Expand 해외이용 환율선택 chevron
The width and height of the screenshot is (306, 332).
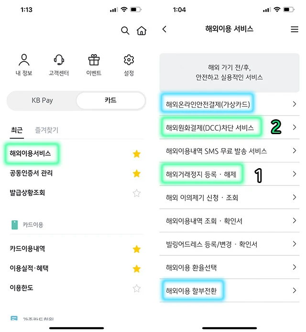[295, 267]
